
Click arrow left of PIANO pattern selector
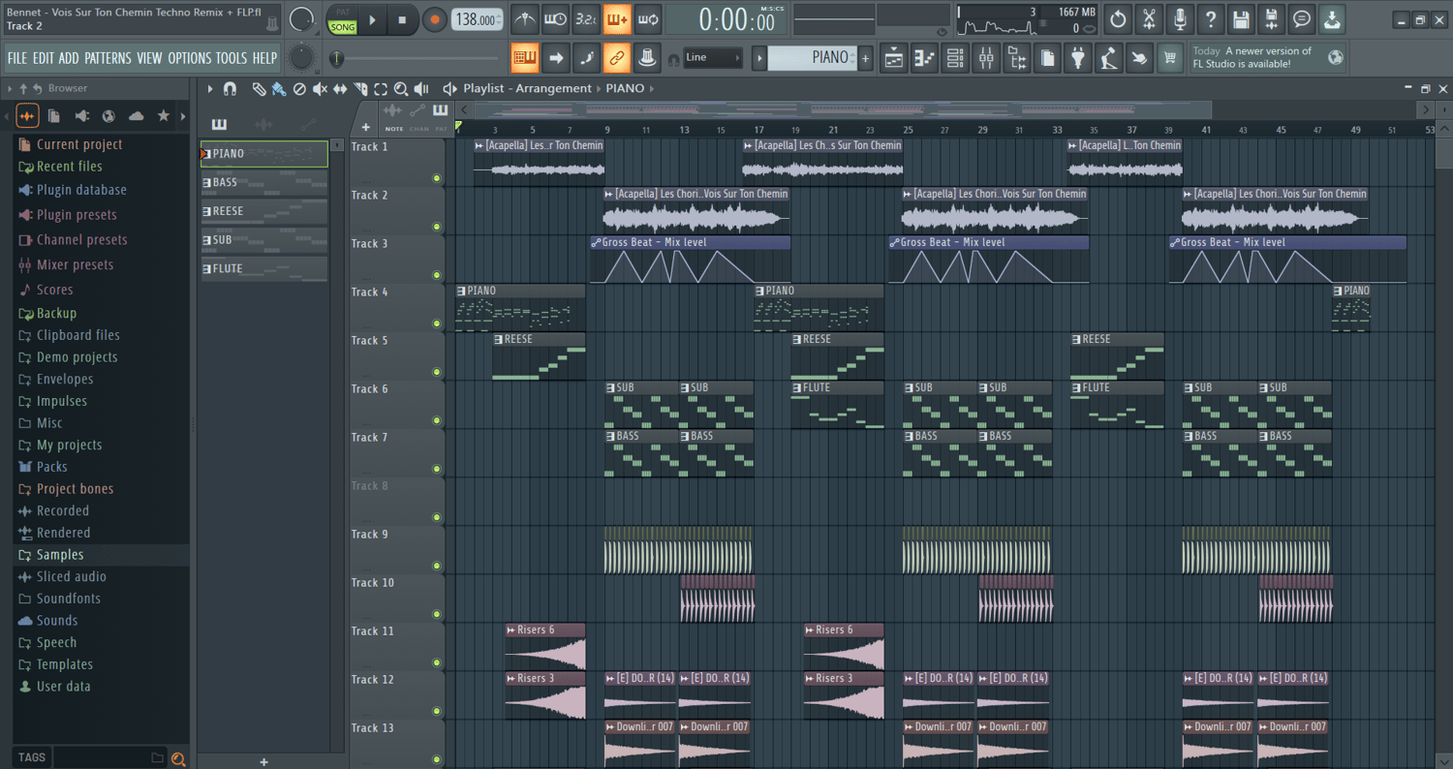[x=760, y=58]
